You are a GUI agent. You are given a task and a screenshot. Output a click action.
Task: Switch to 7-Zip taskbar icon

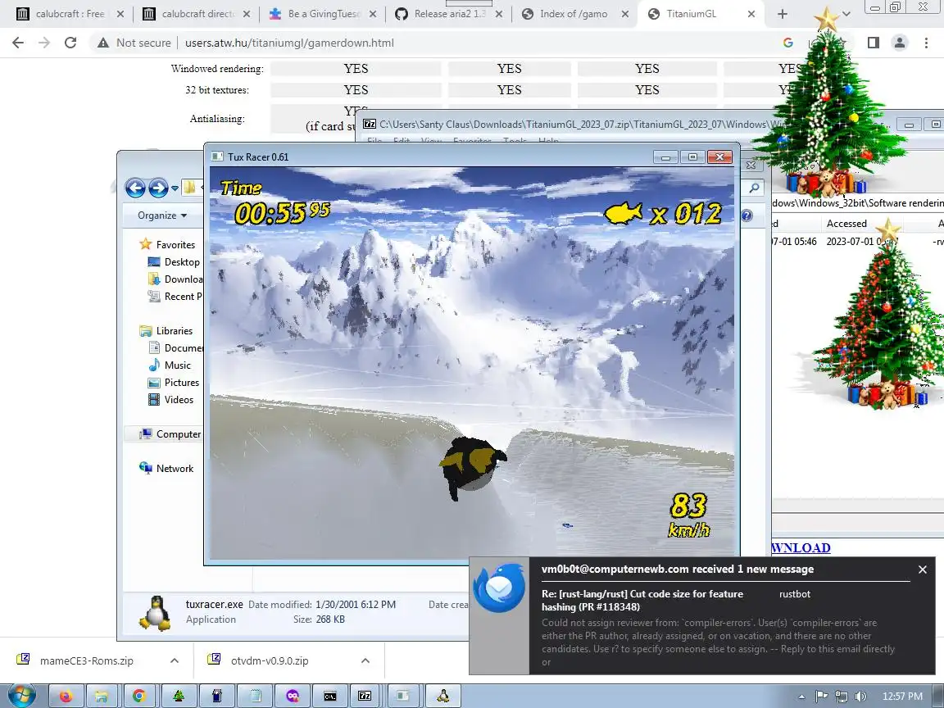tap(365, 696)
